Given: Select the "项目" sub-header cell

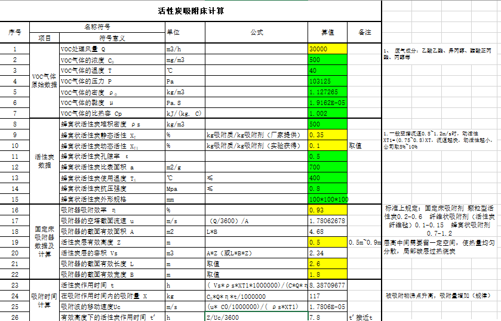Looking at the screenshot, I should pos(44,38).
